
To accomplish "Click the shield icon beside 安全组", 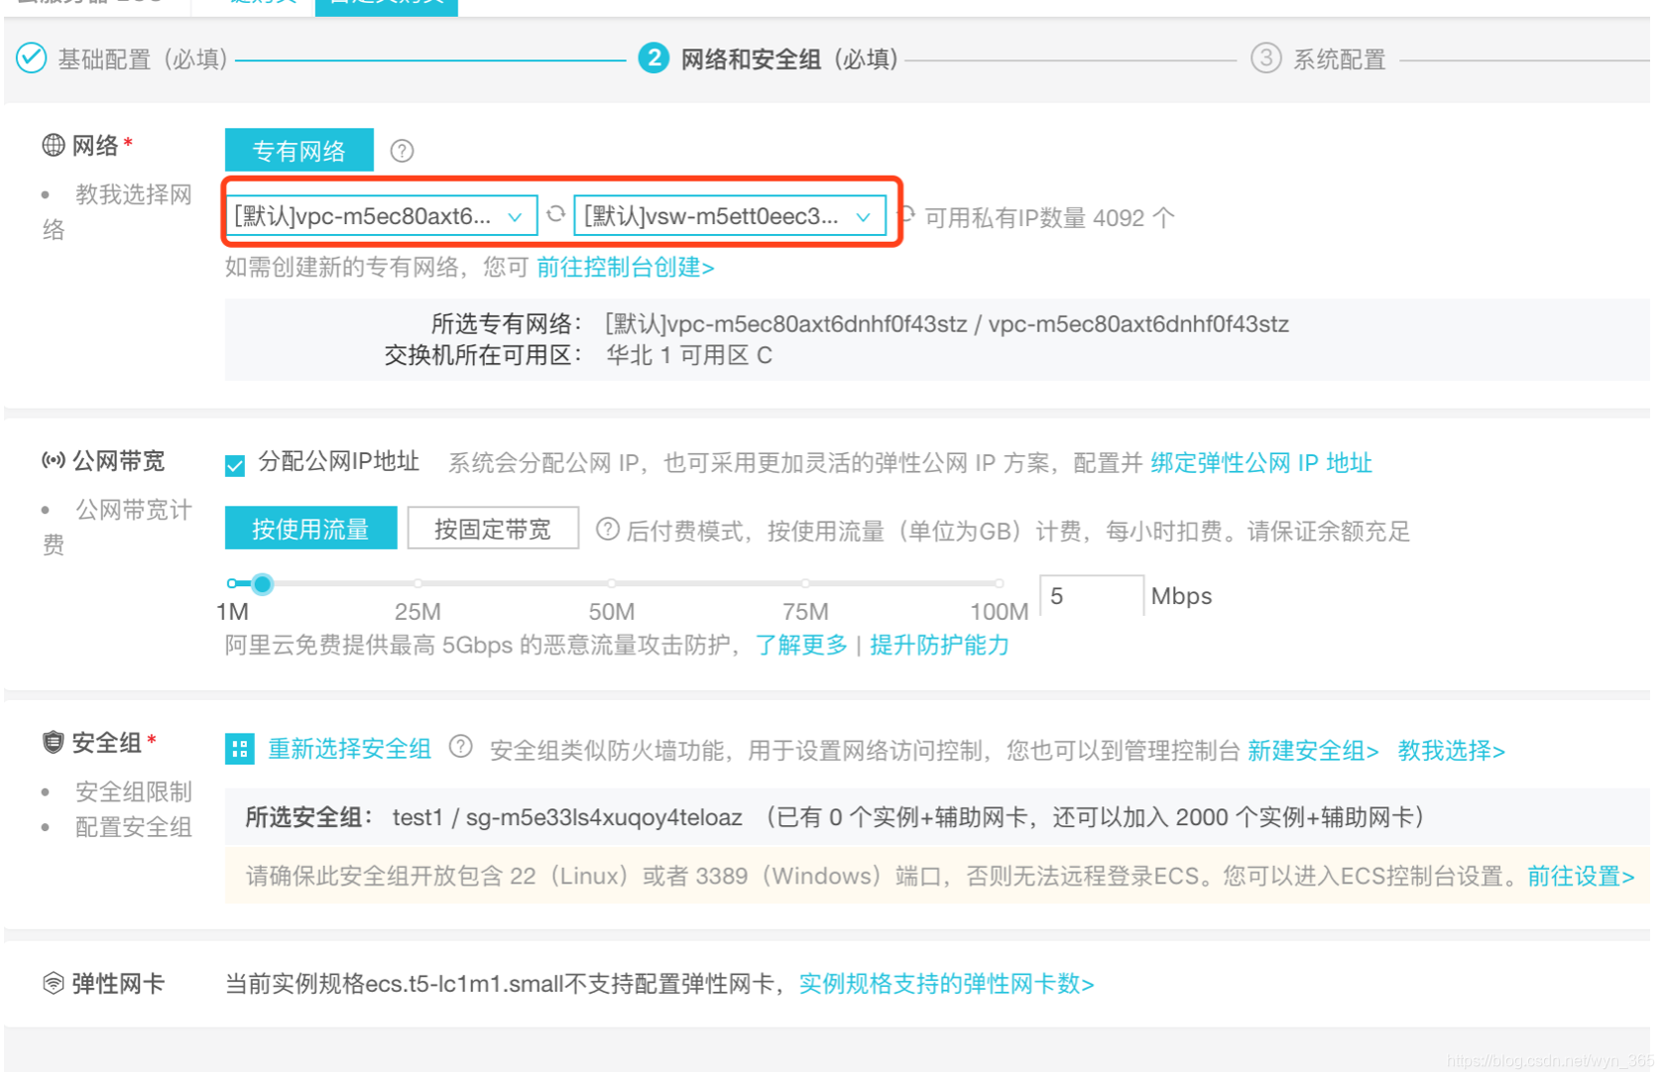I will [54, 742].
